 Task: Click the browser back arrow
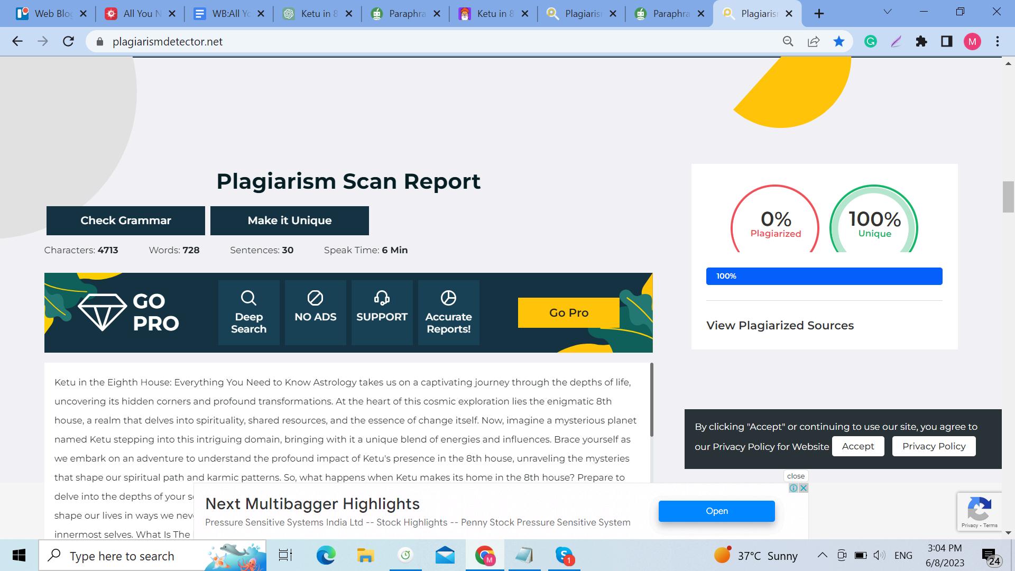(x=17, y=41)
